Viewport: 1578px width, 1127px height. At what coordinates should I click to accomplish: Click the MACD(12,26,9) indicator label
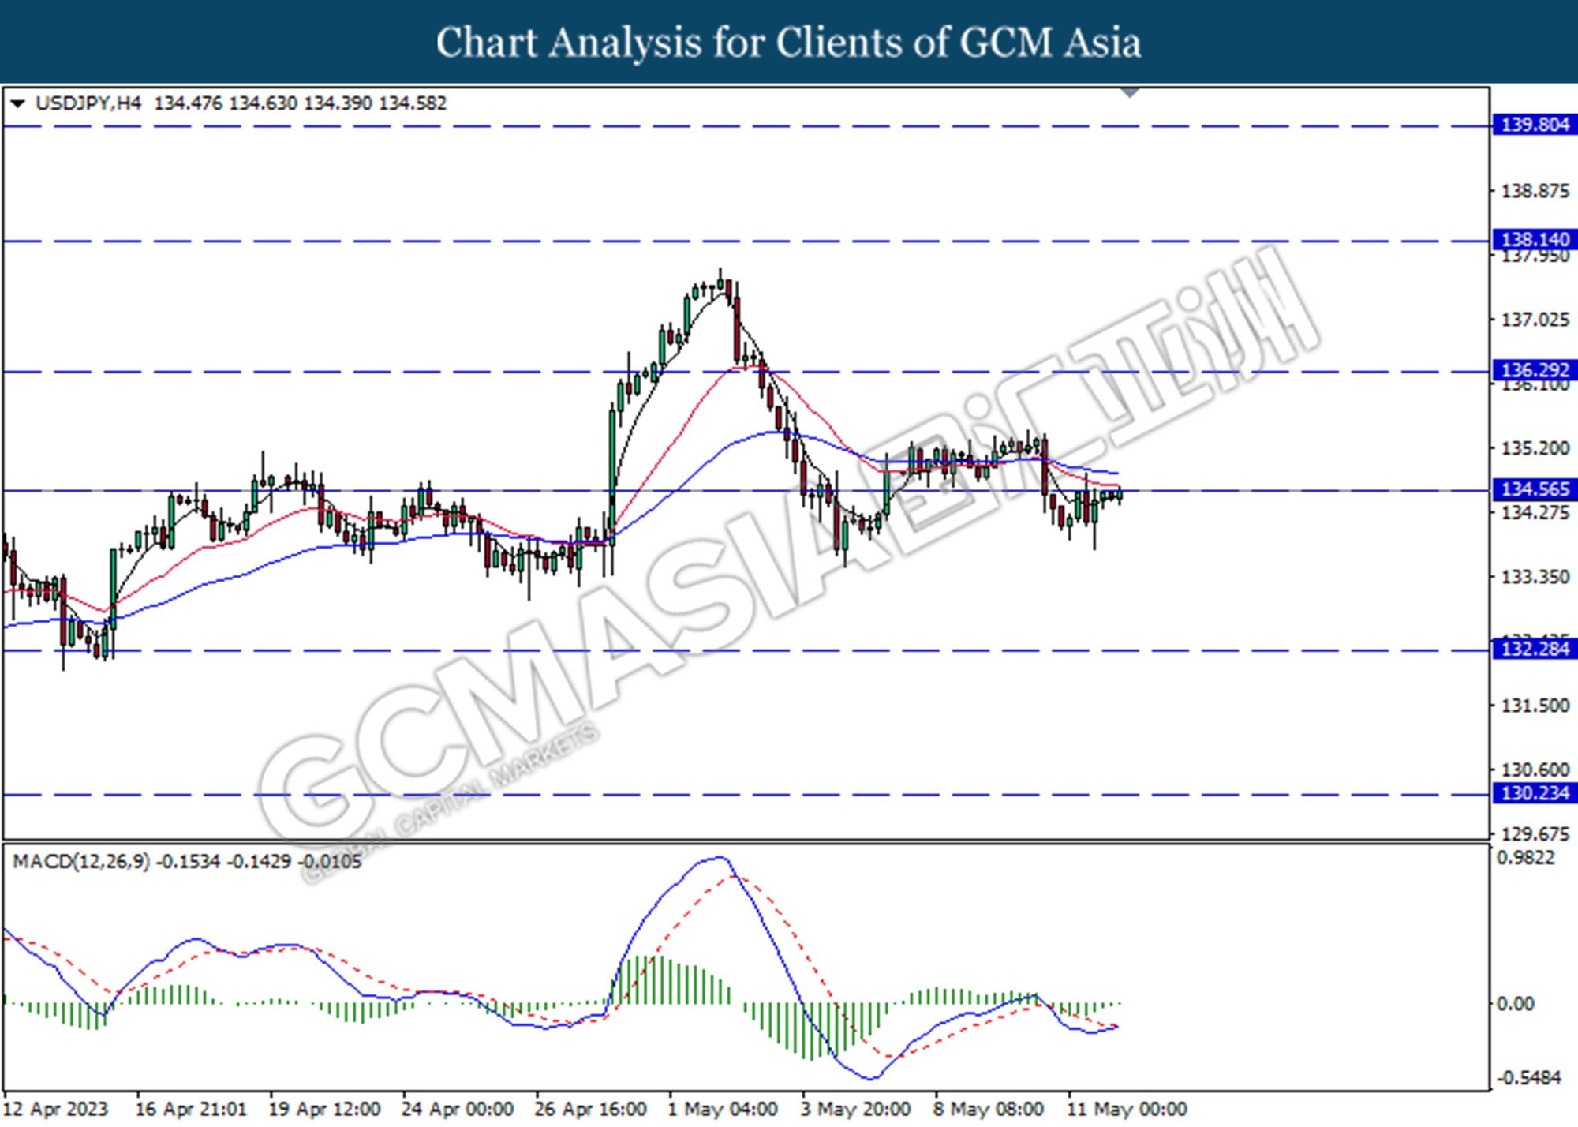tap(80, 861)
